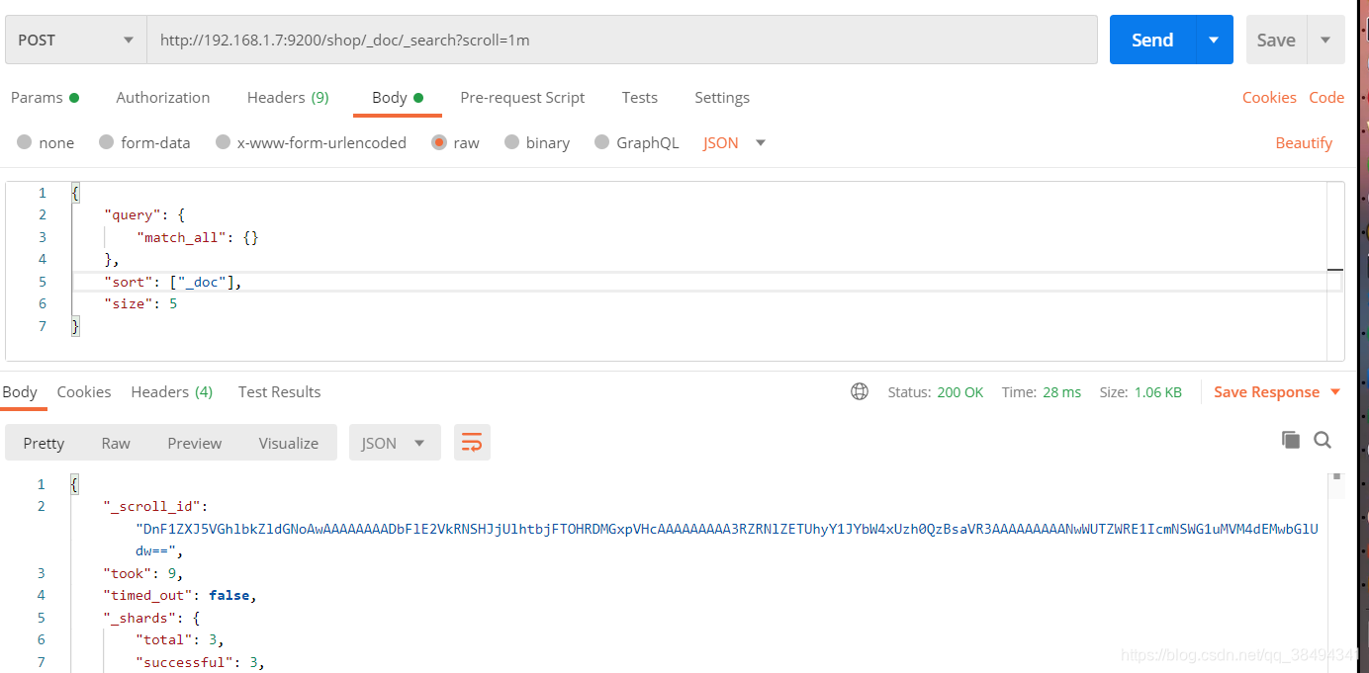Click the "match_all": {} line

198,237
